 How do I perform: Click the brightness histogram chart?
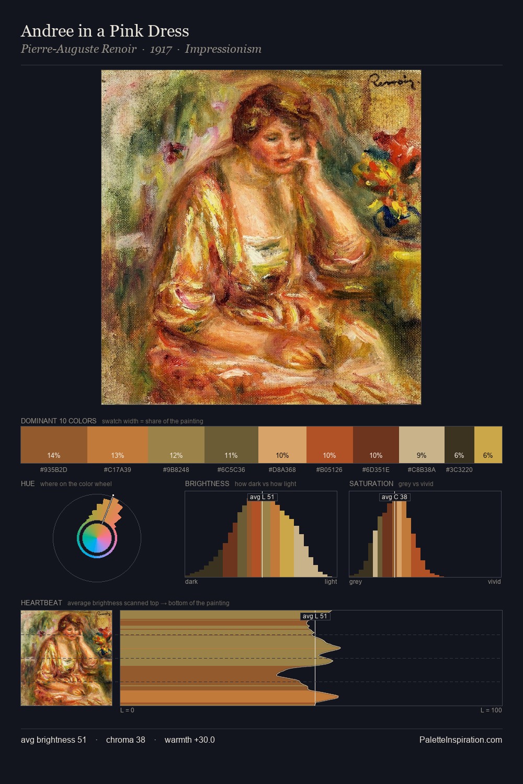[261, 534]
